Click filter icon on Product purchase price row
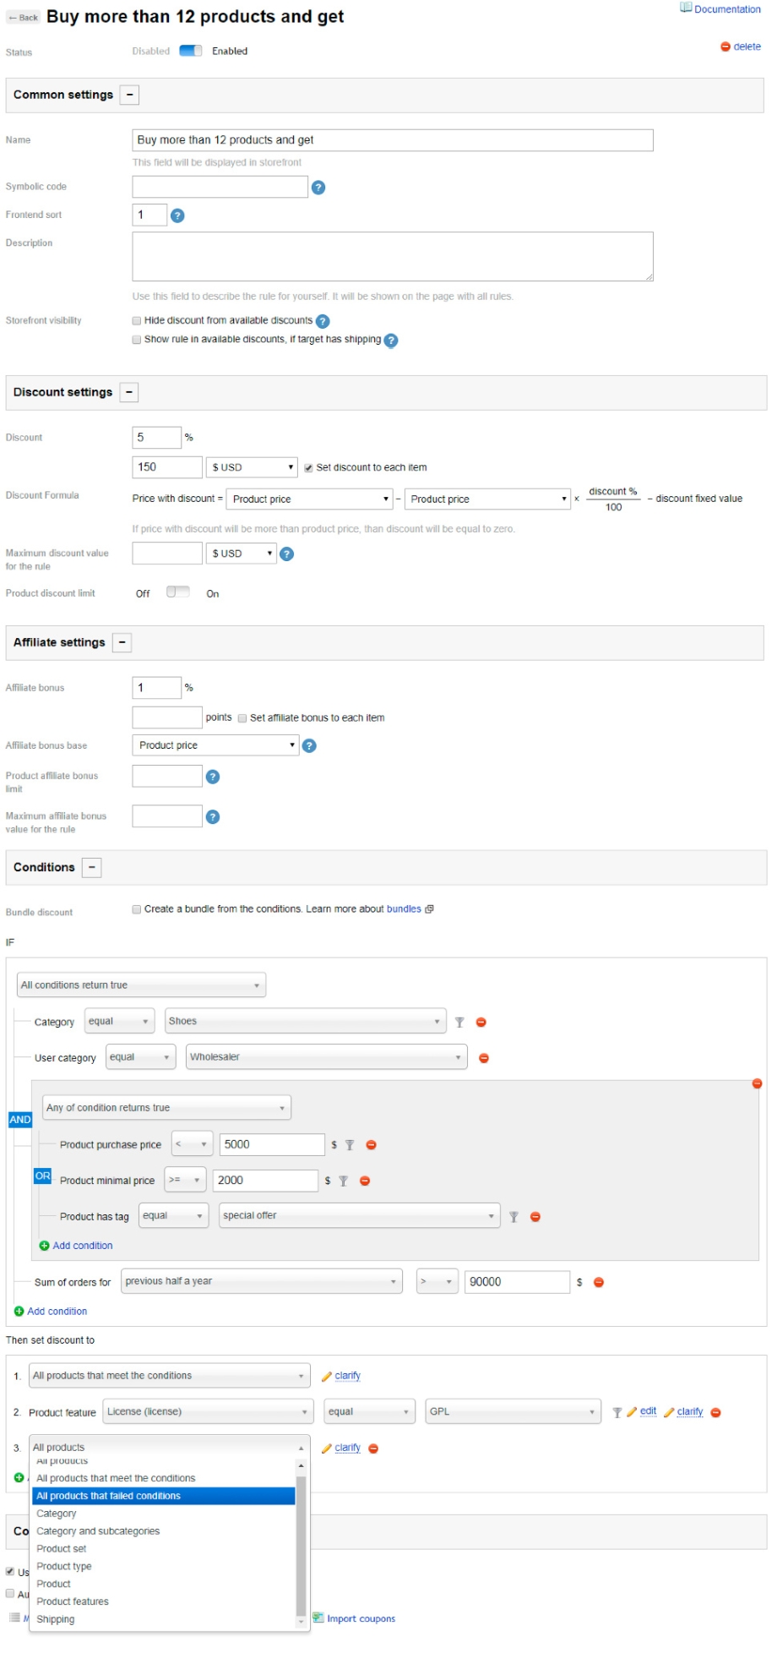Screen dimensions: 777x1653 (350, 1145)
